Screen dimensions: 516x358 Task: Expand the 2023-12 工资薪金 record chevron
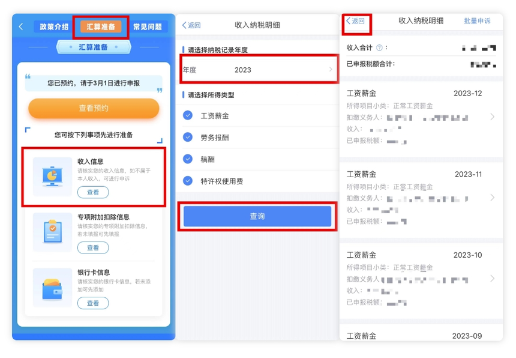click(x=493, y=117)
